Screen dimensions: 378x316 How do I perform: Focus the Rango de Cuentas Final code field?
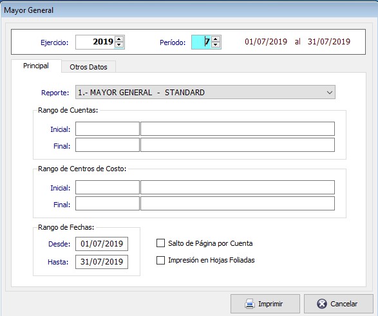[x=108, y=145]
